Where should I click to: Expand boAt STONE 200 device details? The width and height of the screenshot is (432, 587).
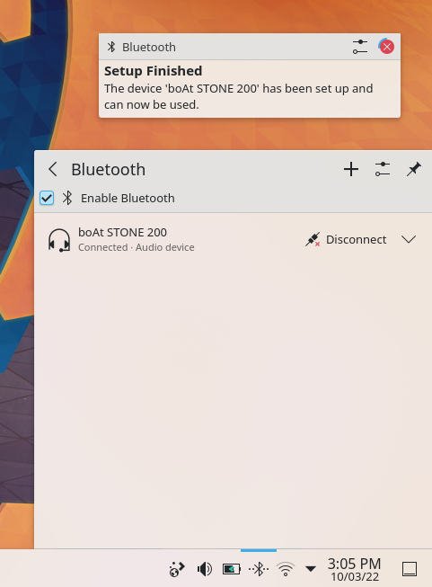point(409,239)
